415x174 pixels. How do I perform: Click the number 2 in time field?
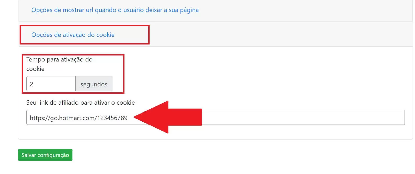coord(31,84)
